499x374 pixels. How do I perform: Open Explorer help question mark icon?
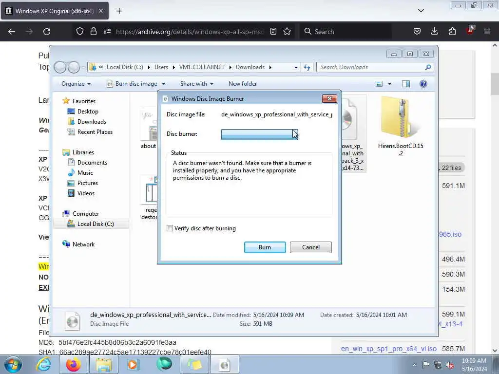(423, 84)
